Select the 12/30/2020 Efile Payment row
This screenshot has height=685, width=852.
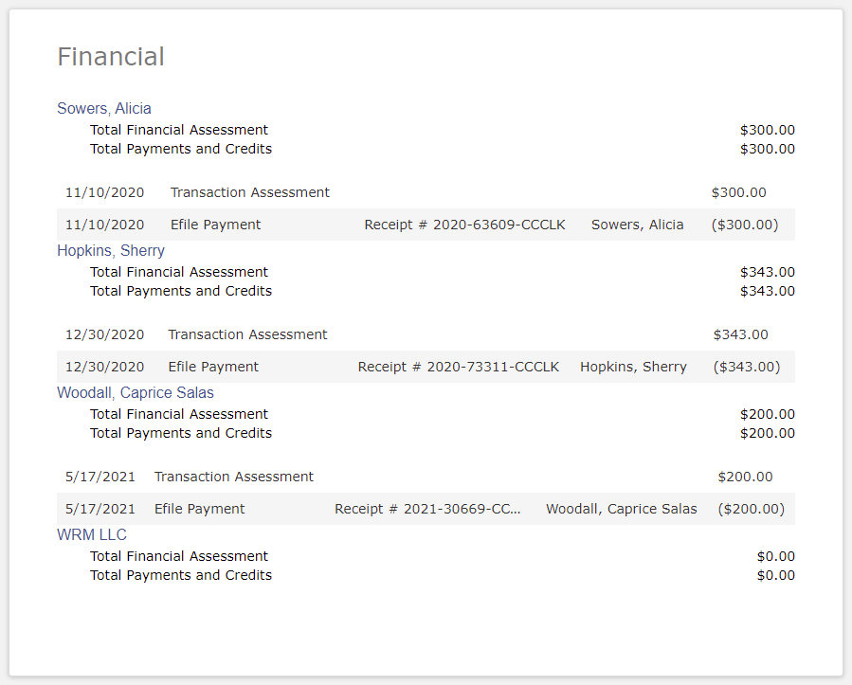pyautogui.click(x=426, y=367)
